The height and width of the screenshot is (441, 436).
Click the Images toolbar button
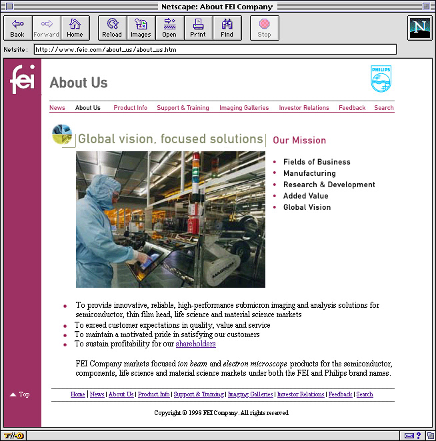click(141, 28)
